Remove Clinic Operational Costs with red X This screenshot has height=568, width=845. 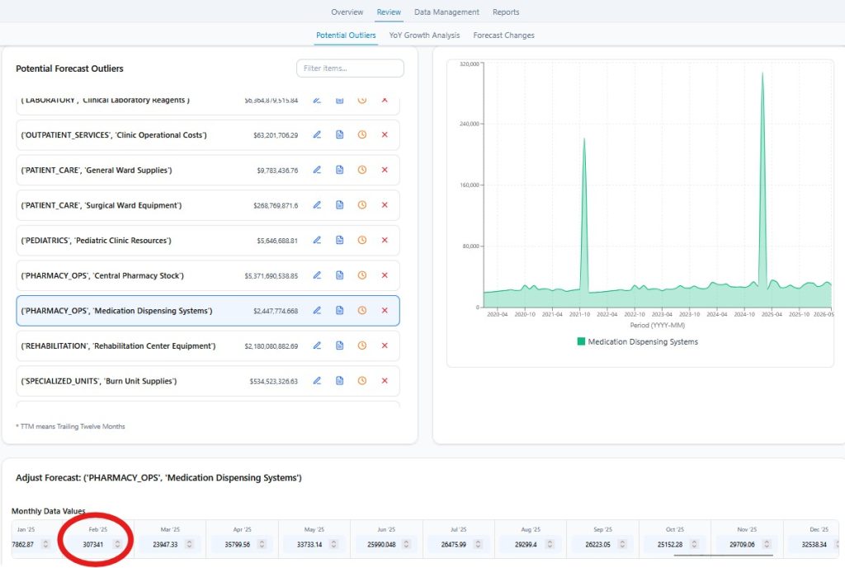(385, 134)
